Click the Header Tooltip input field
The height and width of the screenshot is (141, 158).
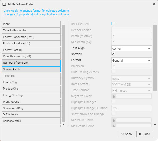click(x=131, y=30)
